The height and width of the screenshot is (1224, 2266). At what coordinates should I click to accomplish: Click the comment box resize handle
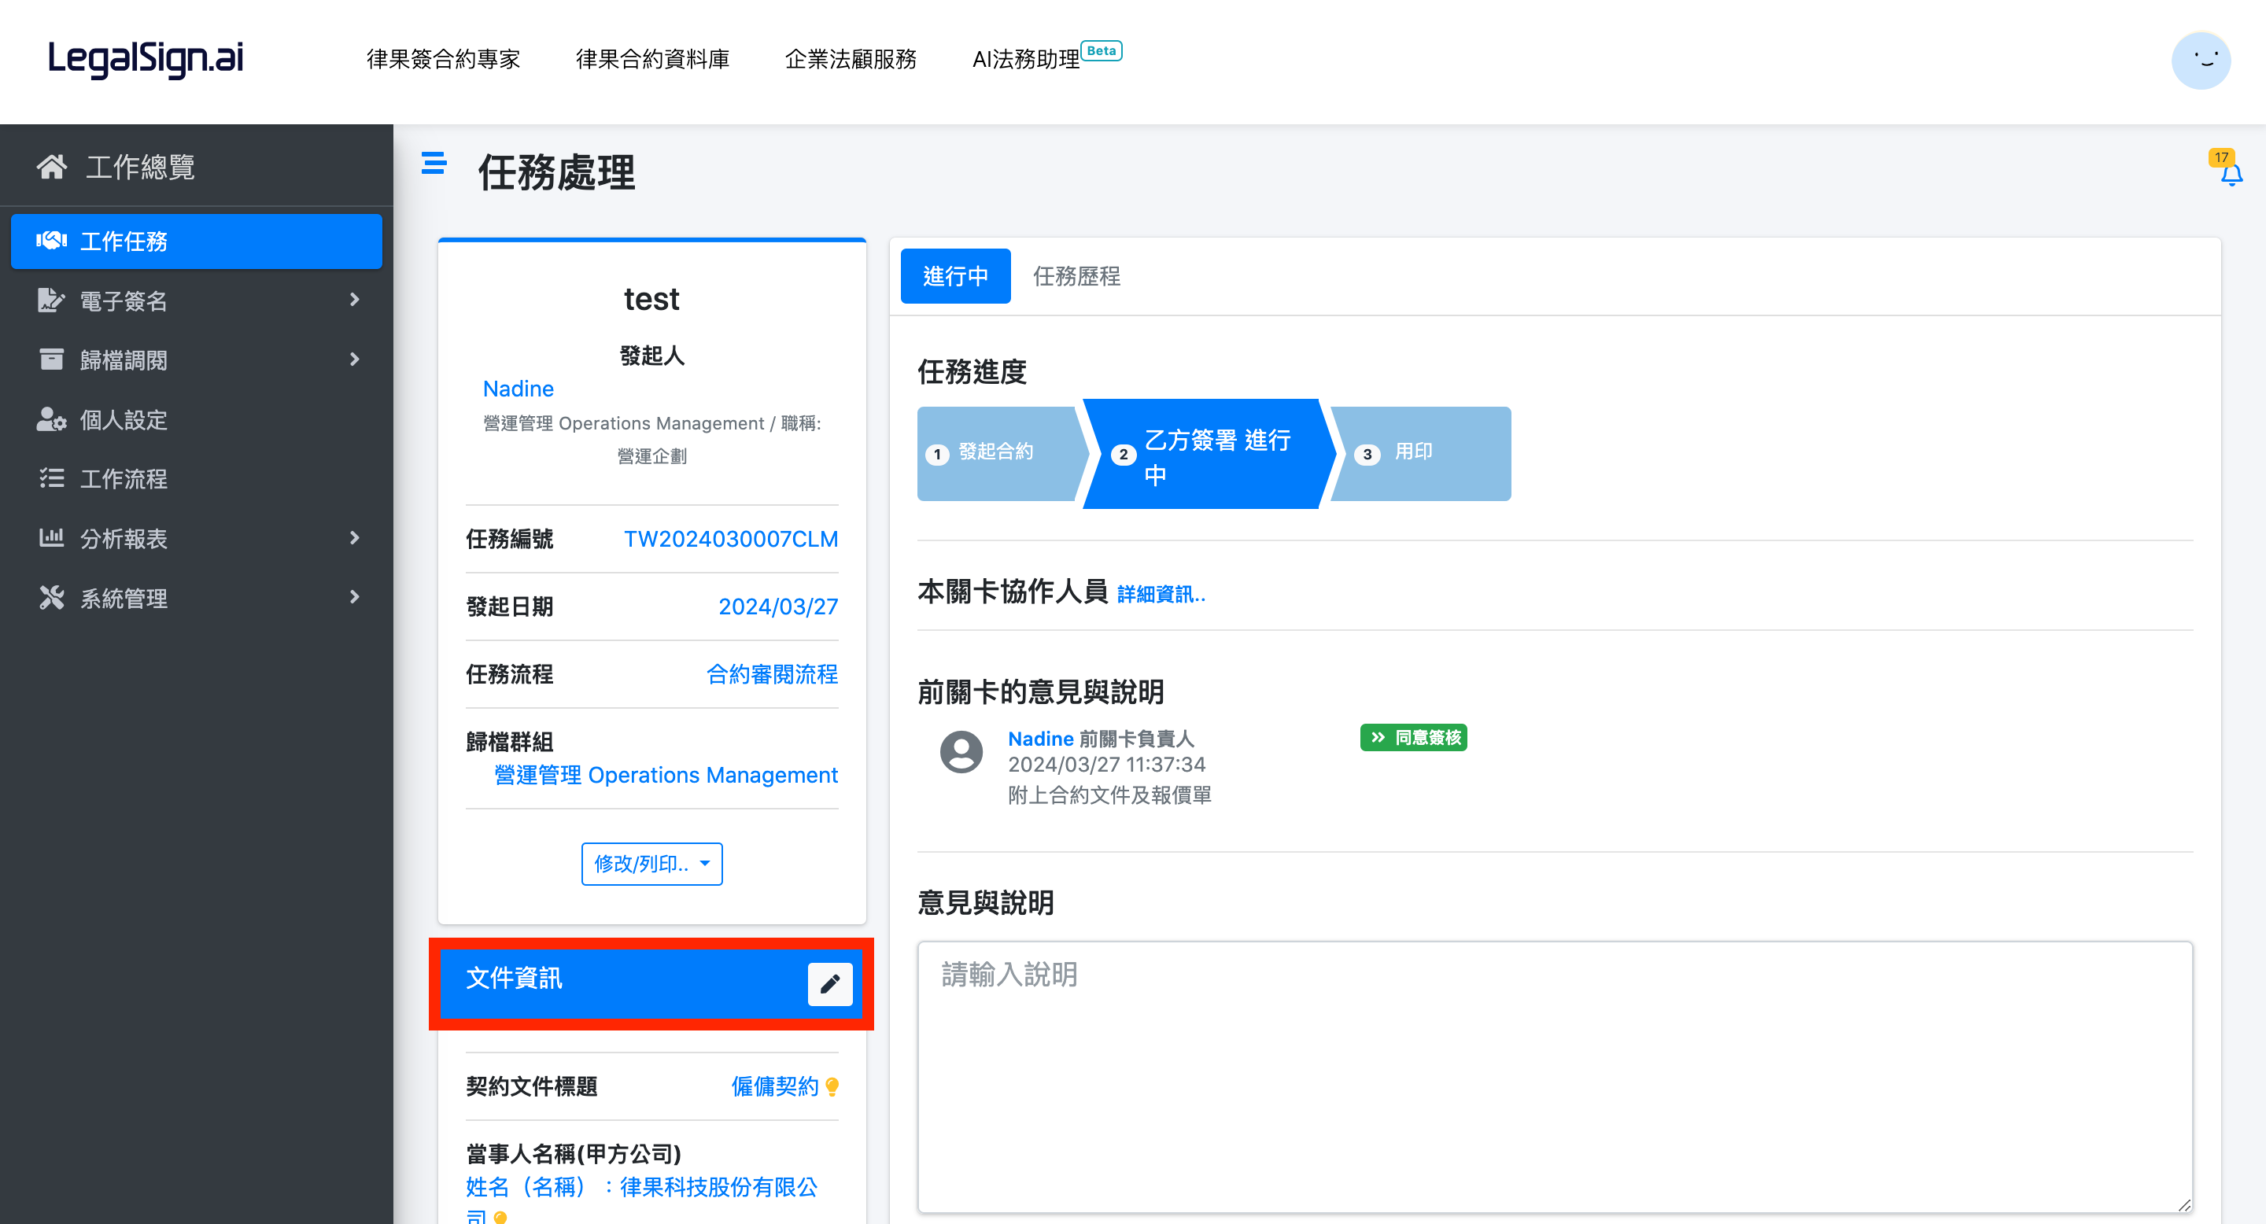(2184, 1204)
